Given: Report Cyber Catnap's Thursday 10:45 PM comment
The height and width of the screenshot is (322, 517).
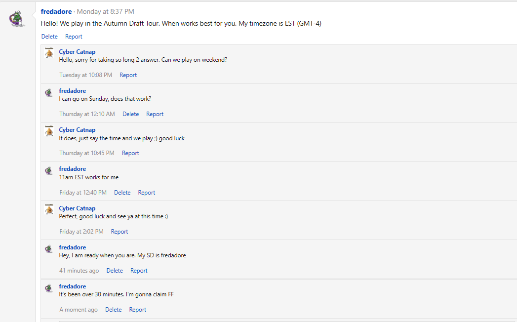Looking at the screenshot, I should click(130, 153).
